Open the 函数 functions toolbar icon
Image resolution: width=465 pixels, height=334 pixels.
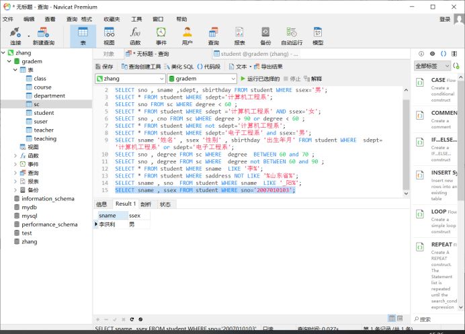click(x=135, y=36)
